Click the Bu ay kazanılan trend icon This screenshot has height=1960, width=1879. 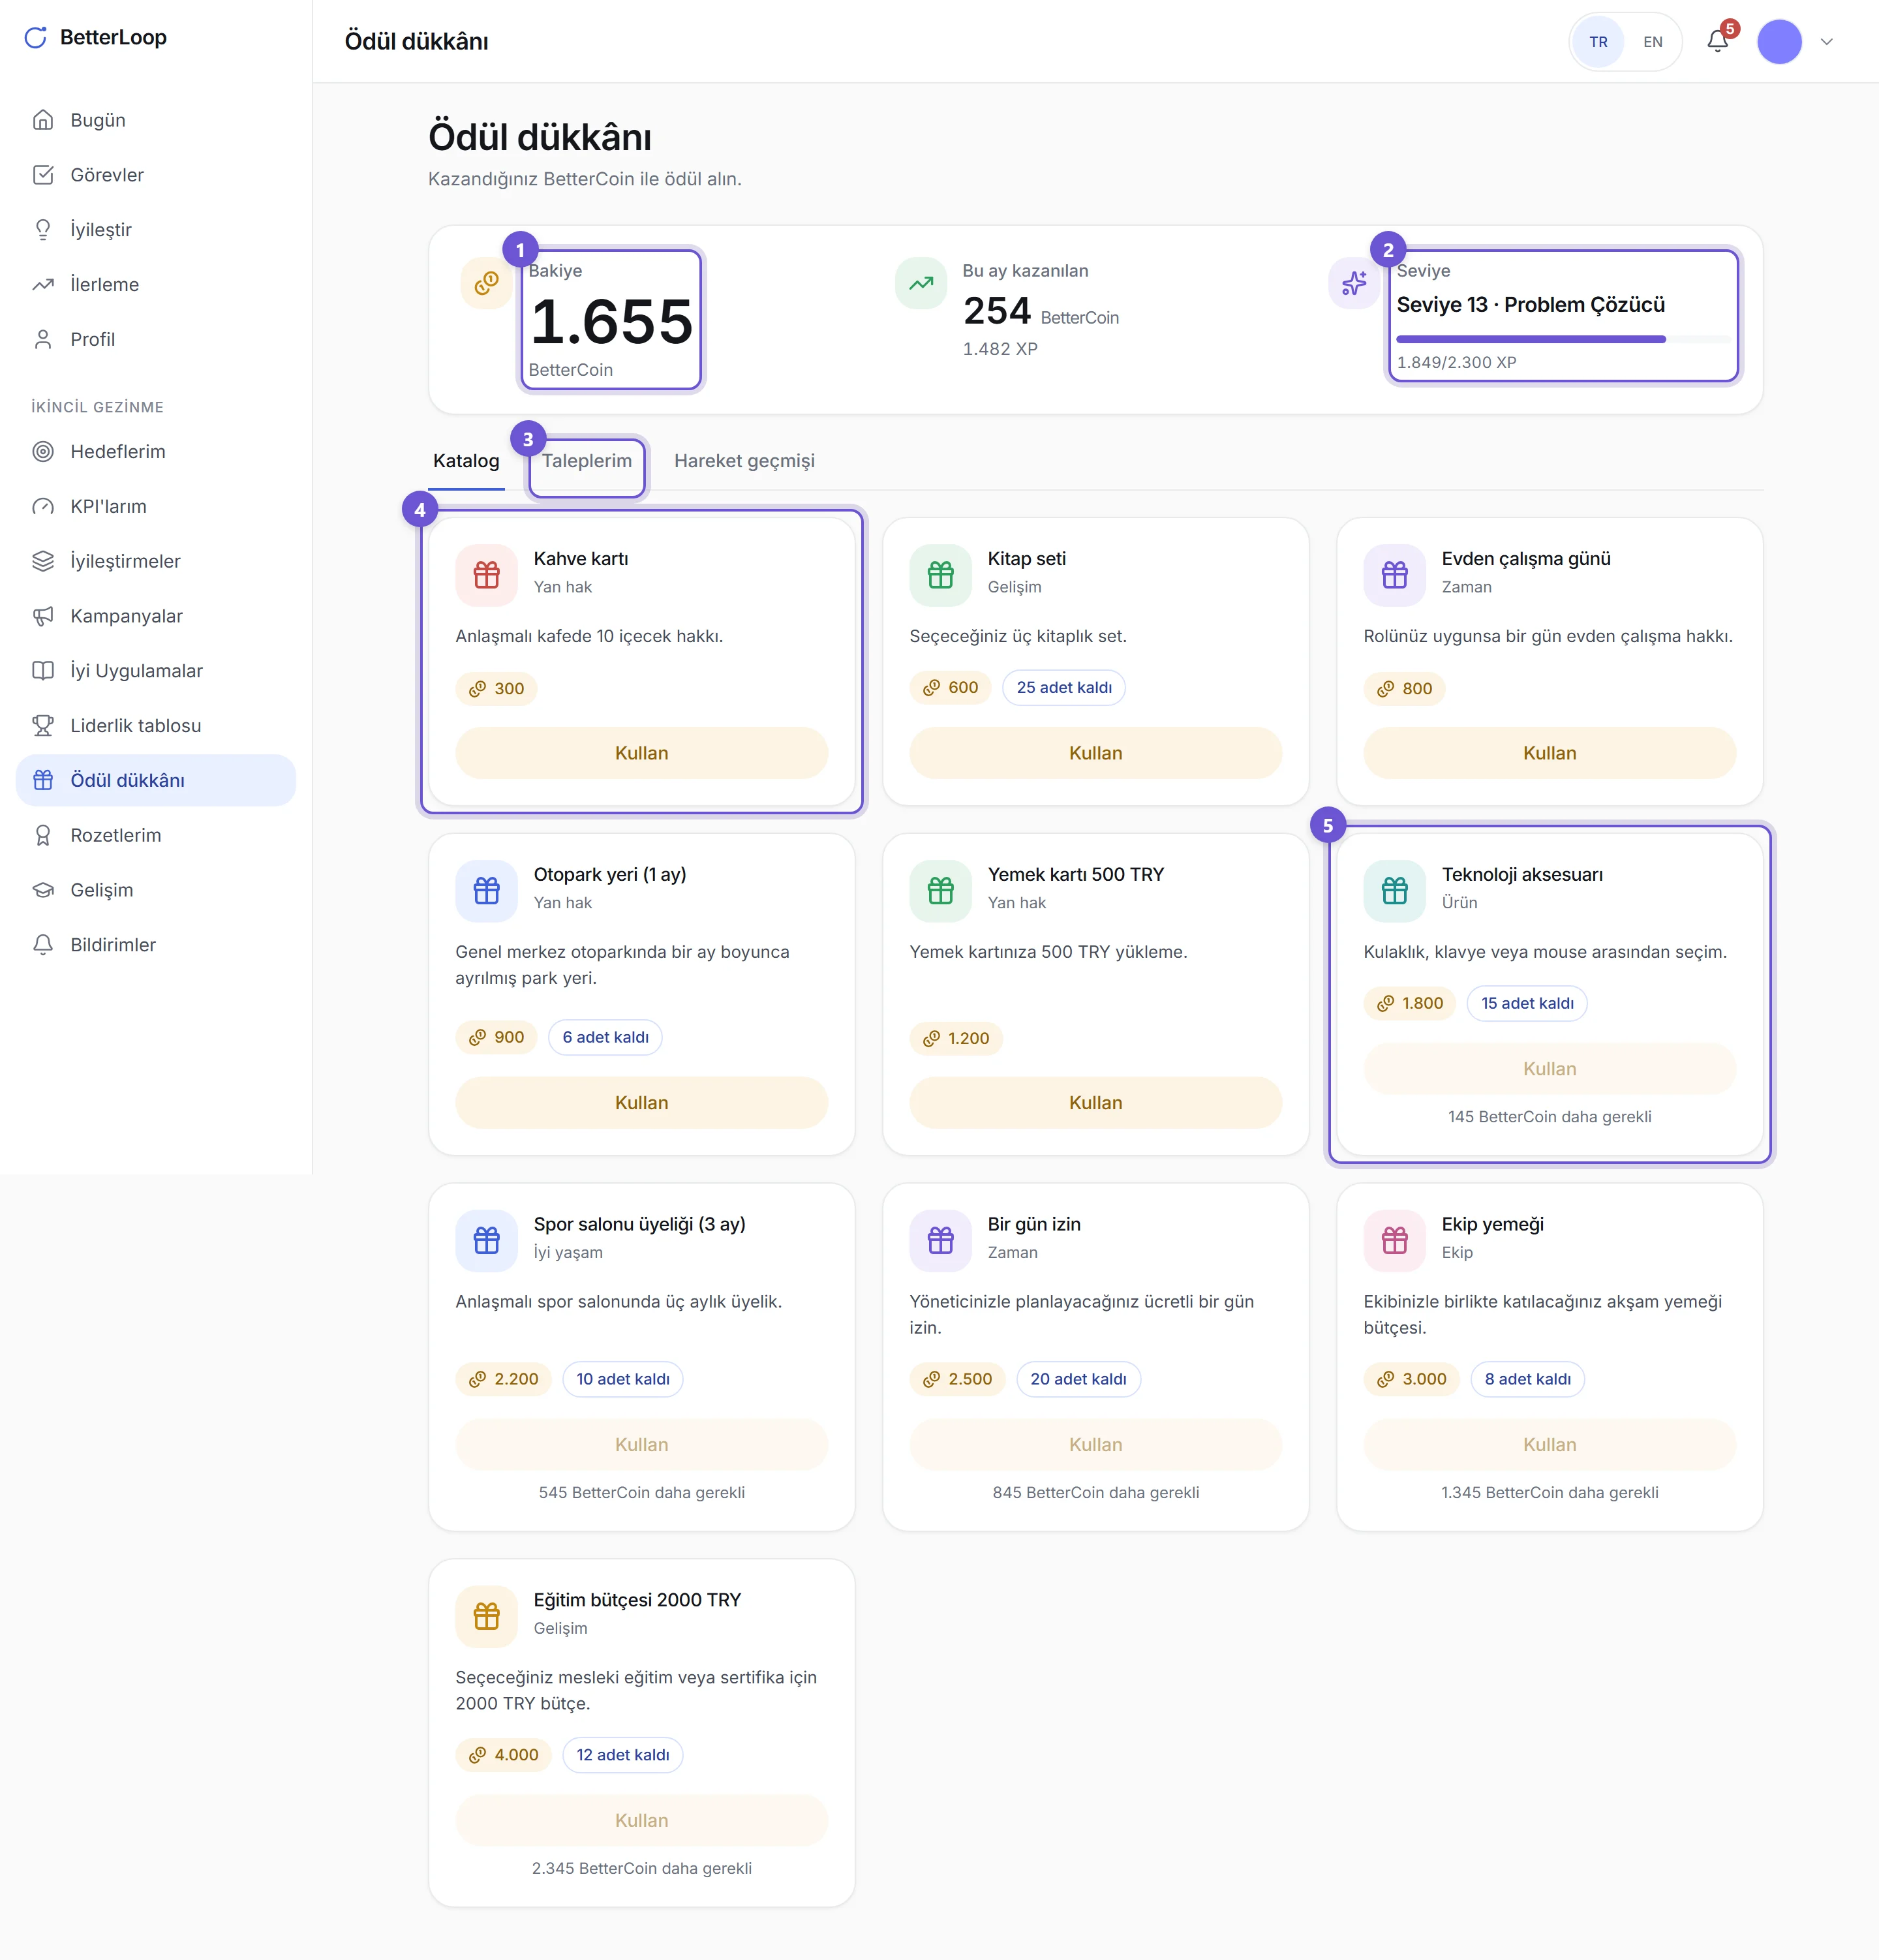921,284
